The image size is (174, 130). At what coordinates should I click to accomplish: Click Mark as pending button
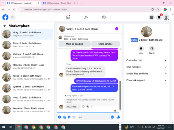coord(74,44)
